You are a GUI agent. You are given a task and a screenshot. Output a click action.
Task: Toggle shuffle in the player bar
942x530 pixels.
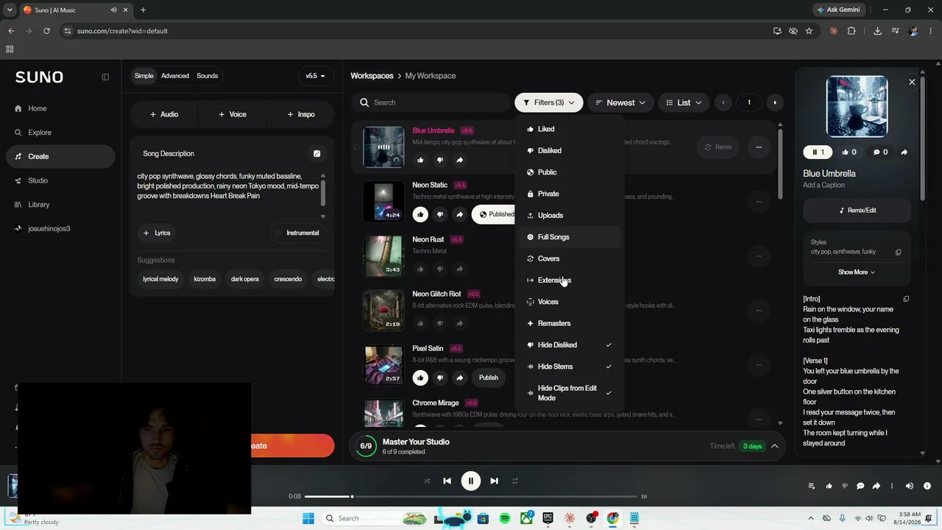pyautogui.click(x=427, y=481)
